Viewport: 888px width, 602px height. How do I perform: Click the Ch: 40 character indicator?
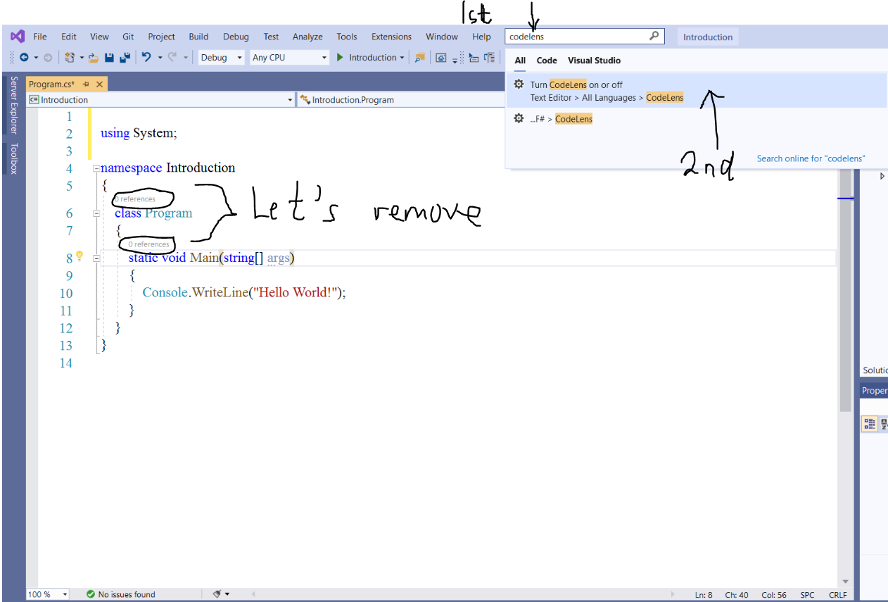tap(737, 595)
